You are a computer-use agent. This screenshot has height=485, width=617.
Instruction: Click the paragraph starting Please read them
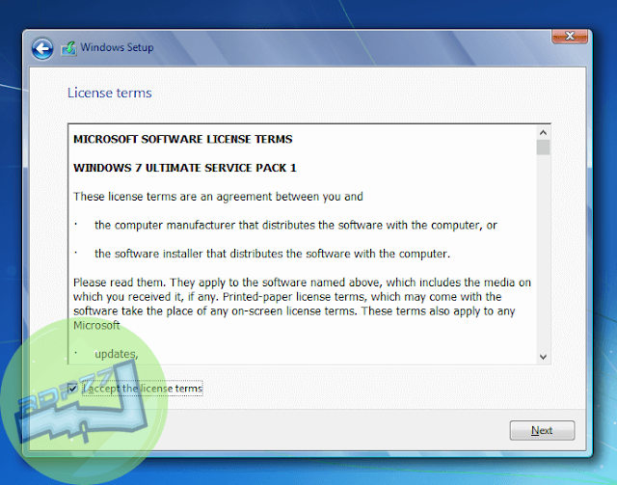302,304
